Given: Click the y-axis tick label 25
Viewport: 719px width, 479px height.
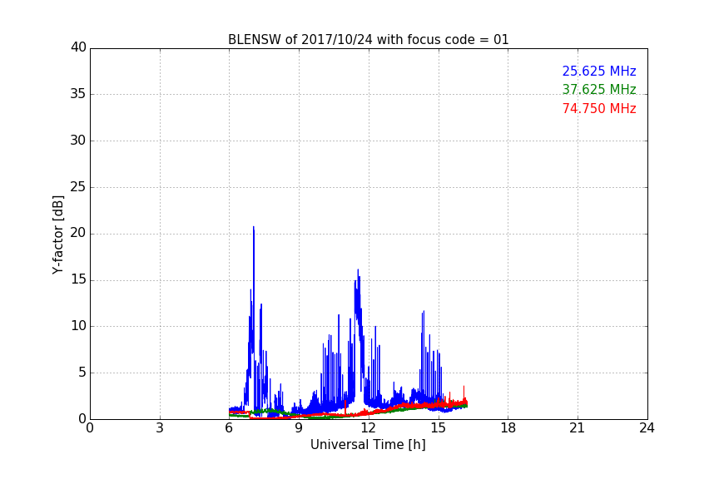Looking at the screenshot, I should point(78,187).
